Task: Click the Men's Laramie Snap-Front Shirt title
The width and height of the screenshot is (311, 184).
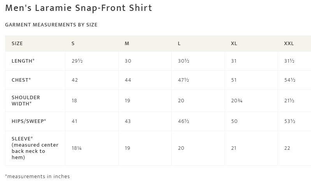Action: click(x=78, y=8)
